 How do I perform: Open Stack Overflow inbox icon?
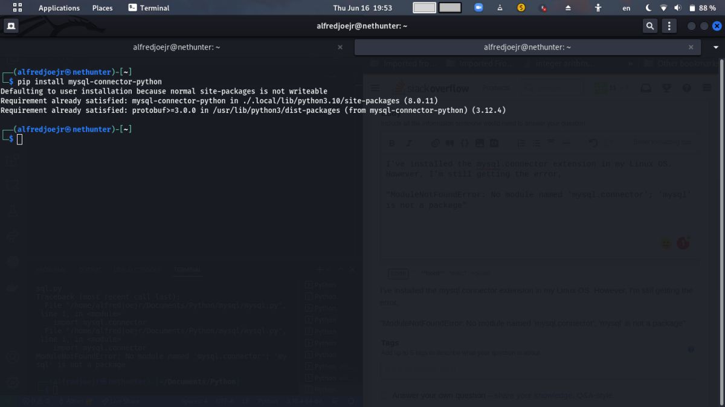[x=646, y=88]
